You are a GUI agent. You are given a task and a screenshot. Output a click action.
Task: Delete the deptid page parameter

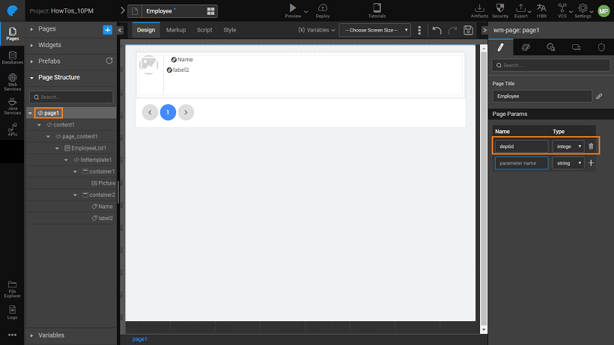click(x=591, y=147)
